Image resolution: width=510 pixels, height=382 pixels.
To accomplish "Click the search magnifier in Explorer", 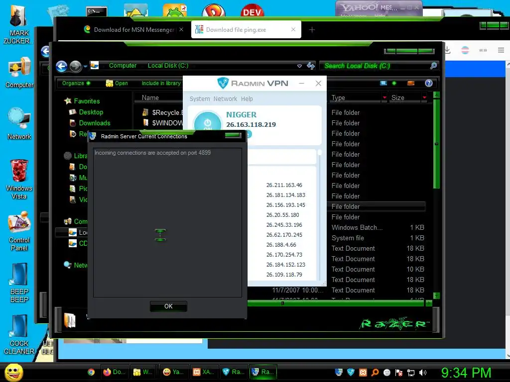I will click(433, 66).
